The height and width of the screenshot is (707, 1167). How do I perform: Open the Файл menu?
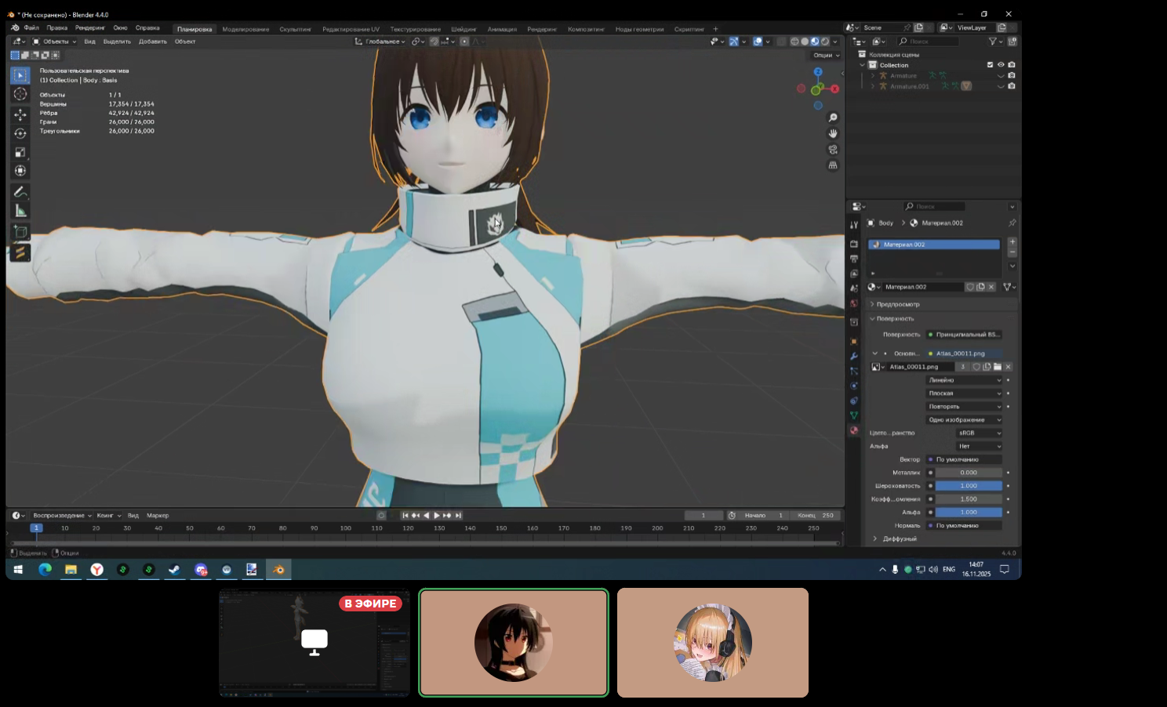tap(31, 28)
